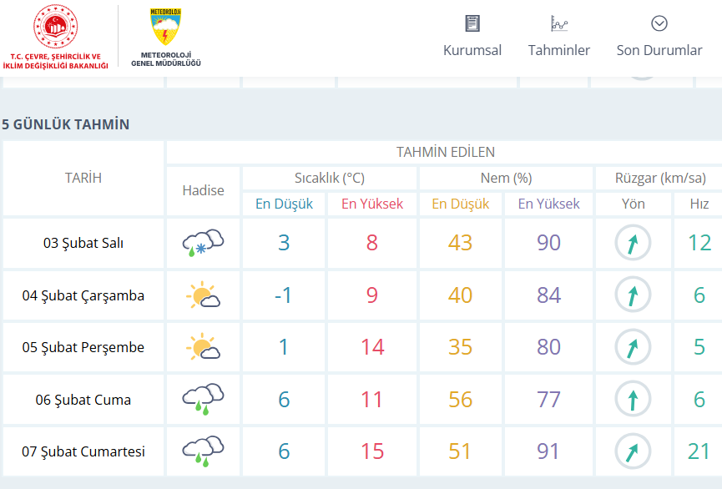Screen dimensions: 722x489
Task: Click the rain icon for 07 Şubat Cumartesi
Action: coord(203,451)
